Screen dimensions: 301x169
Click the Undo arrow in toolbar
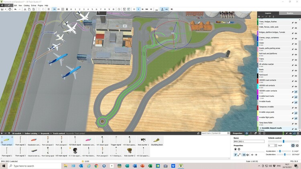[15, 9]
